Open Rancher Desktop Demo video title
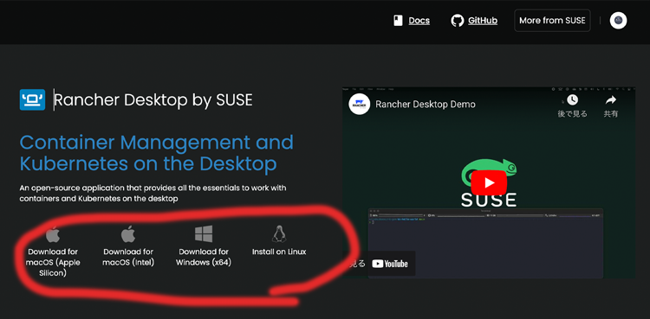This screenshot has height=319, width=650. pos(426,105)
